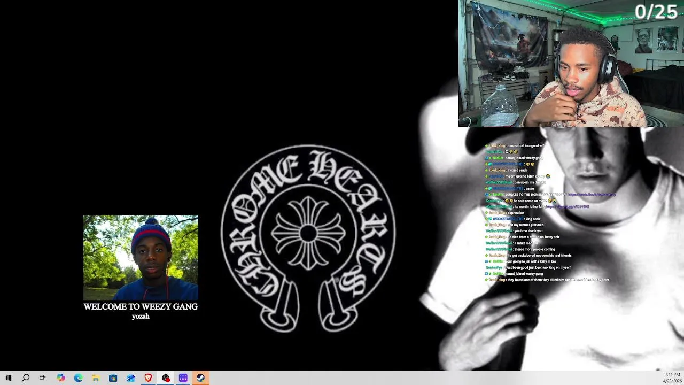Switch to black disc app with red dot
684x385 pixels.
pos(166,378)
